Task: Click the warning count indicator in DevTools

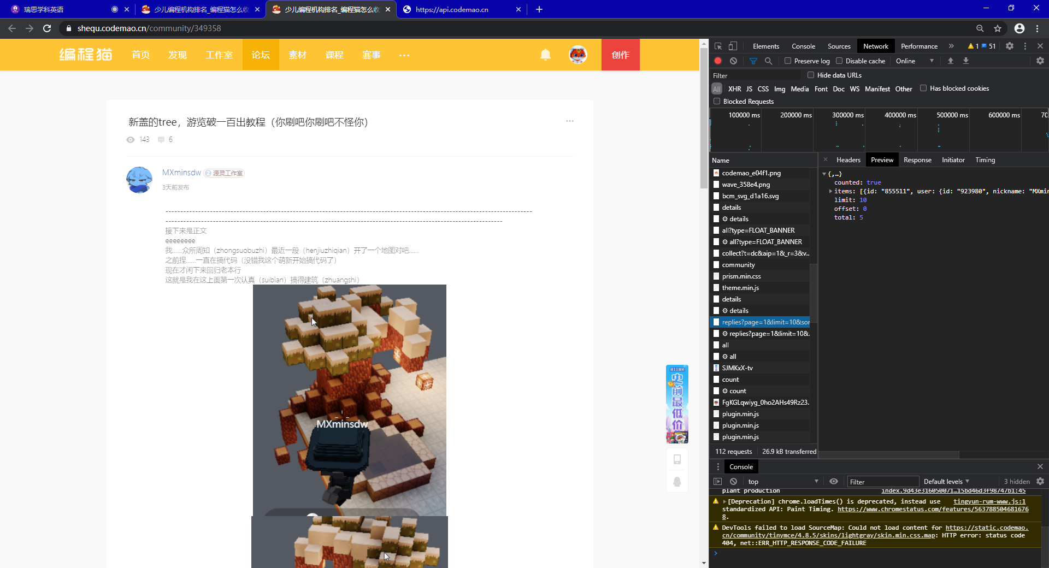Action: [x=973, y=46]
